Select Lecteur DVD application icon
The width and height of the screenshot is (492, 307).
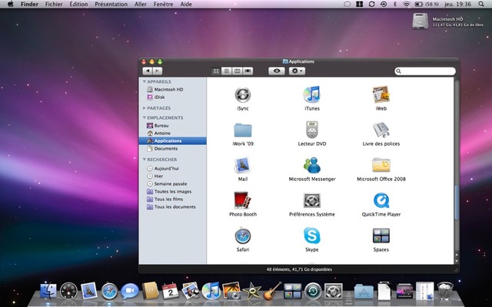312,130
